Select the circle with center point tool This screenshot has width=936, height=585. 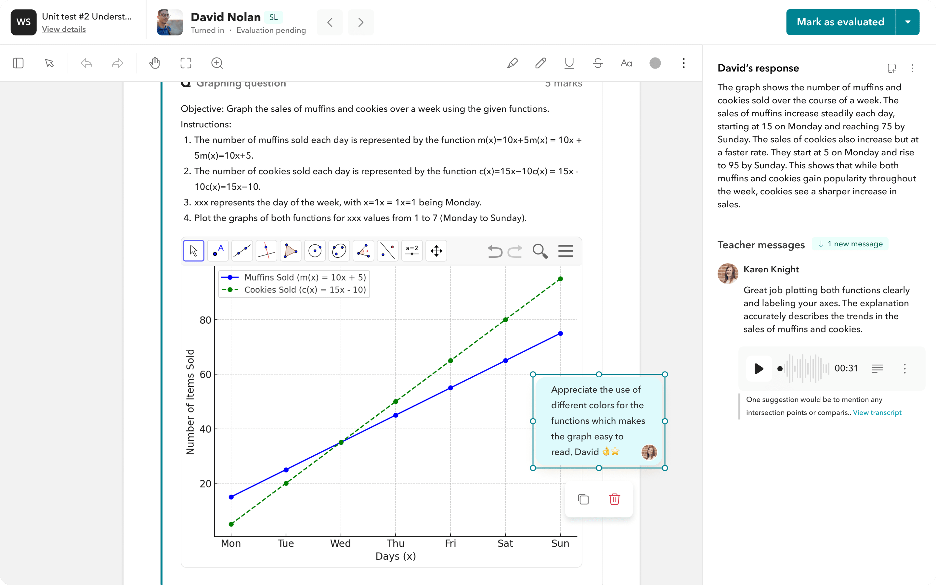[x=315, y=251]
